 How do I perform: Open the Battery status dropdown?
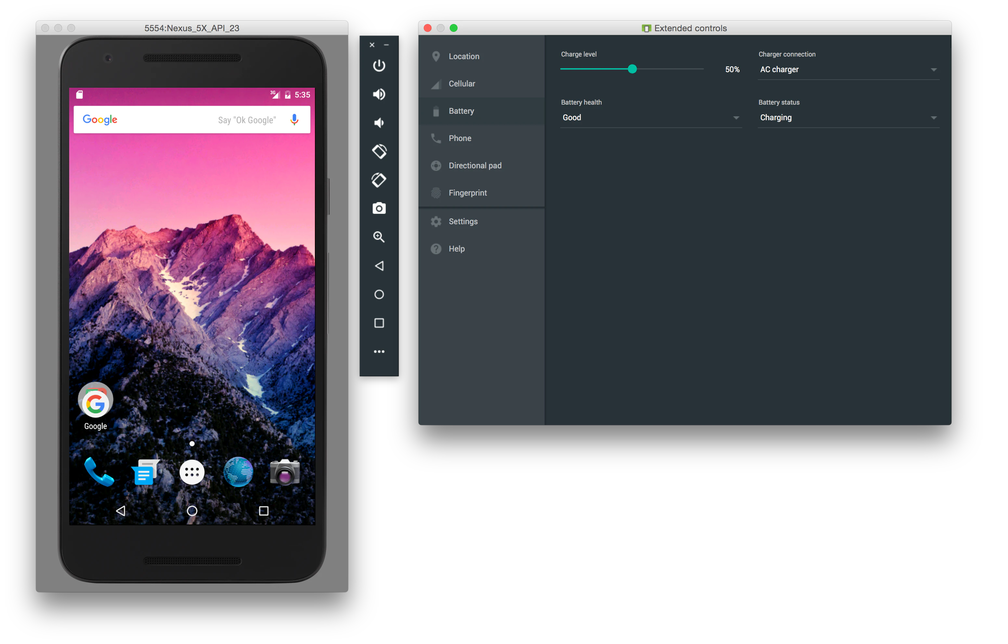[x=848, y=118]
